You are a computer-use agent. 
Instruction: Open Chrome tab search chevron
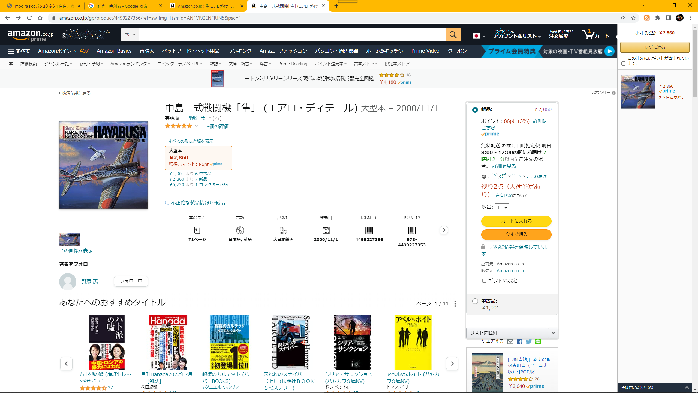click(643, 5)
